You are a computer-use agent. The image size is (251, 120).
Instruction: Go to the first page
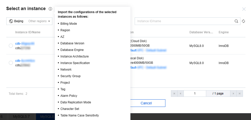(174, 94)
